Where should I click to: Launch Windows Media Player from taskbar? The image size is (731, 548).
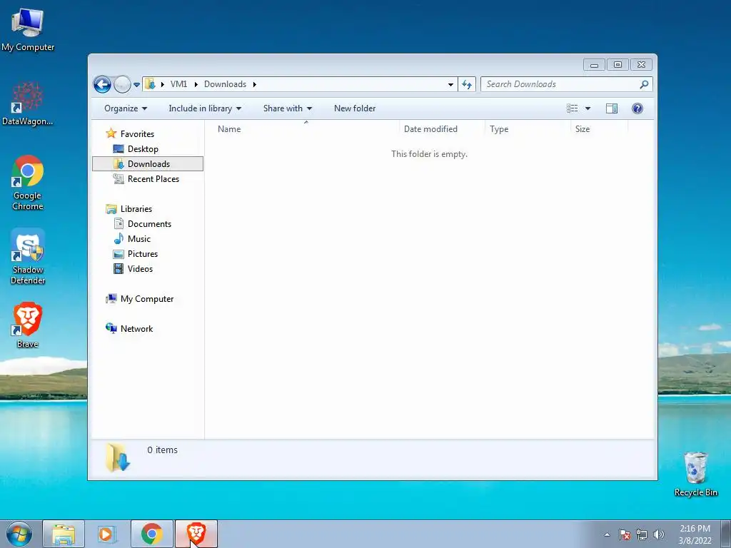pyautogui.click(x=107, y=534)
